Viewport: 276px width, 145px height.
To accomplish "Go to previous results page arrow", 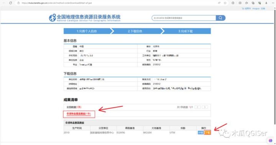I will (x=197, y=107).
